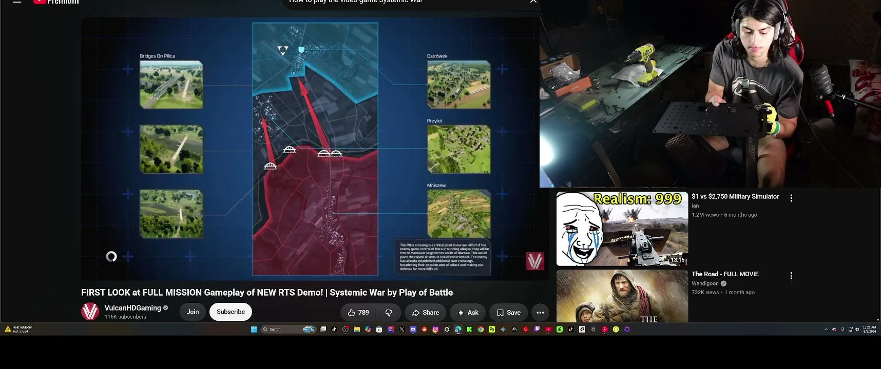Click "732K views • 1 month ago" text
Viewport: 881px width, 369px height.
coord(723,292)
